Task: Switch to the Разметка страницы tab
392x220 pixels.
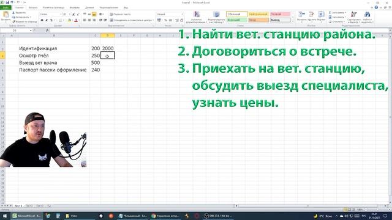Action: (53, 7)
